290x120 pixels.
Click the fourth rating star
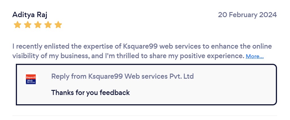click(x=48, y=25)
